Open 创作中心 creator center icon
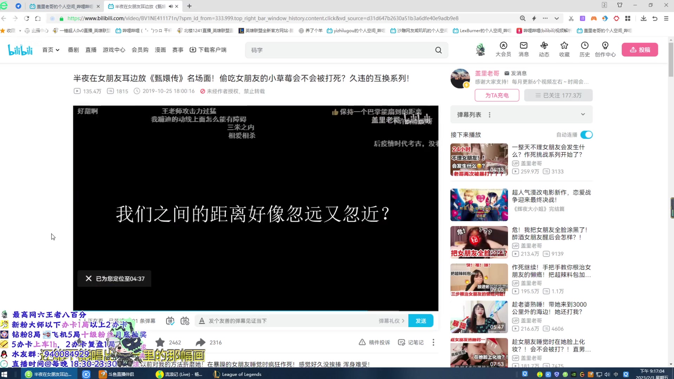Image resolution: width=674 pixels, height=379 pixels. 605,49
